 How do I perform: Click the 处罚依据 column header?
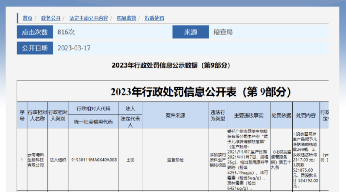tap(281, 115)
